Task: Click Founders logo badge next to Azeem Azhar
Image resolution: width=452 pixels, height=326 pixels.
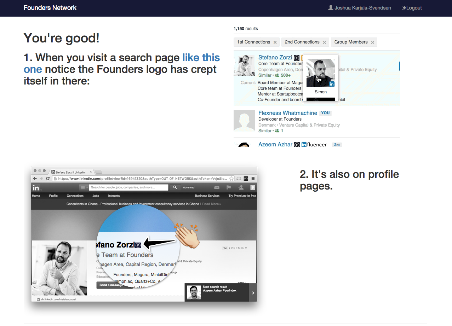Action: pos(297,145)
